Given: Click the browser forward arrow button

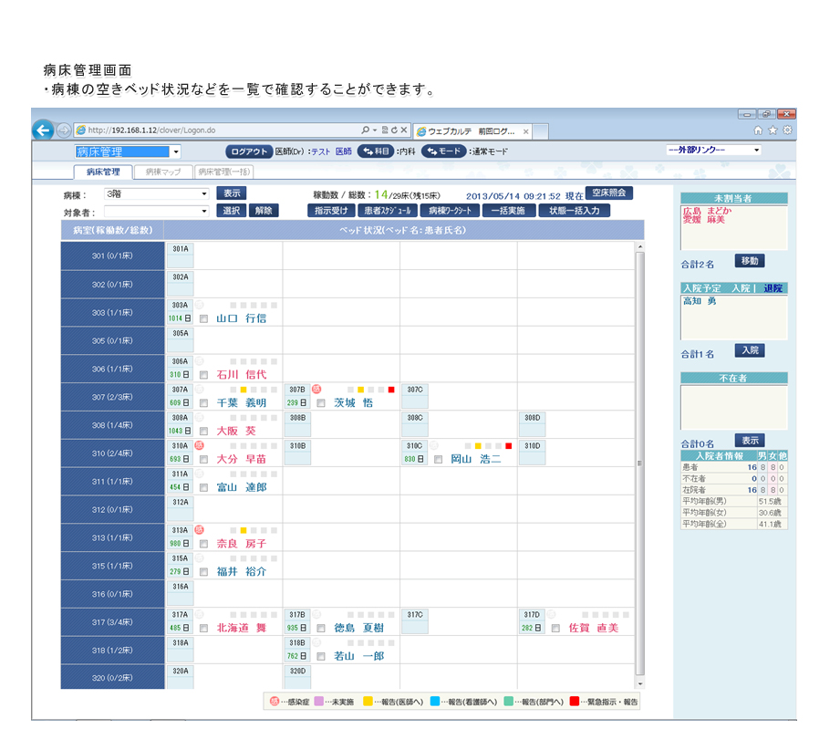Looking at the screenshot, I should coord(64,130).
